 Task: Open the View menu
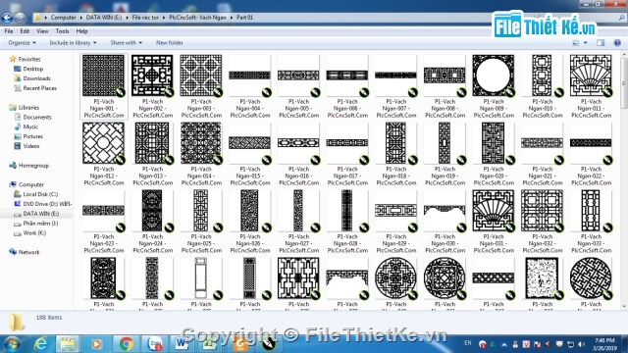[x=42, y=30]
